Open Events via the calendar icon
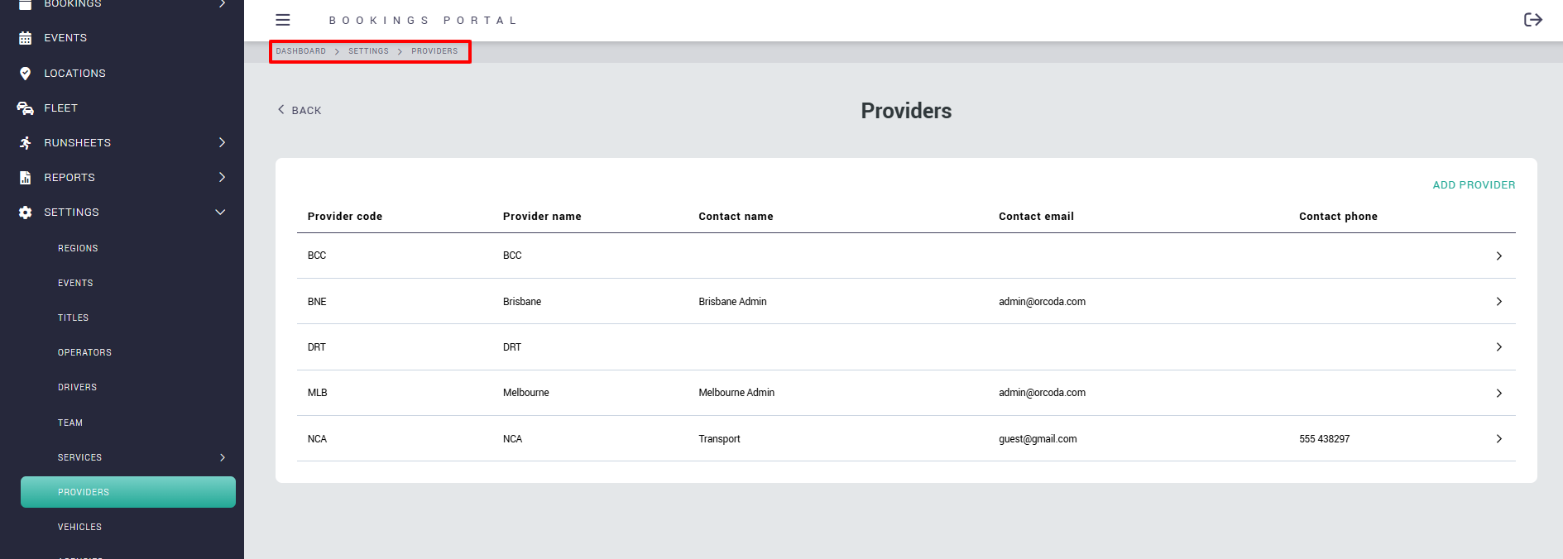1563x559 pixels. pyautogui.click(x=26, y=38)
